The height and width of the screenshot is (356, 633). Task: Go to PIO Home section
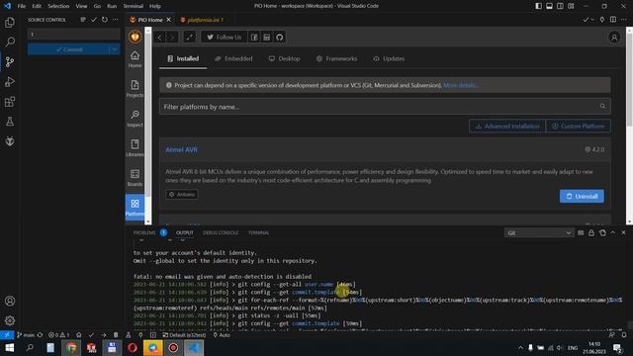[135, 59]
